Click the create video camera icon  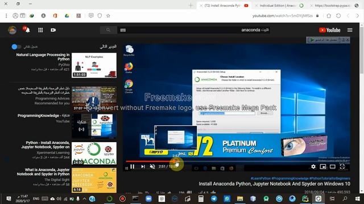pos(53,30)
